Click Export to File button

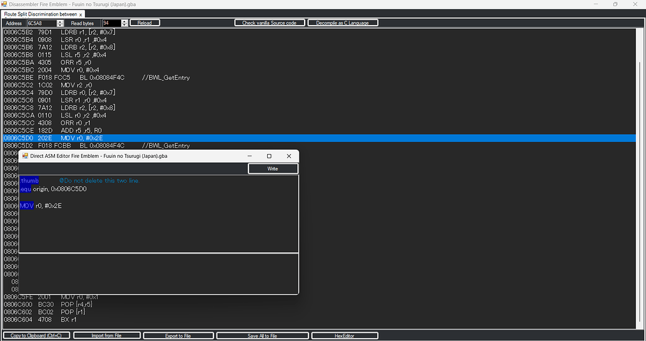click(x=178, y=335)
